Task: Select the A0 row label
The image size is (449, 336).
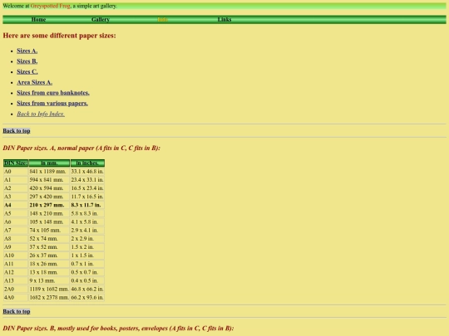Action: (x=16, y=172)
